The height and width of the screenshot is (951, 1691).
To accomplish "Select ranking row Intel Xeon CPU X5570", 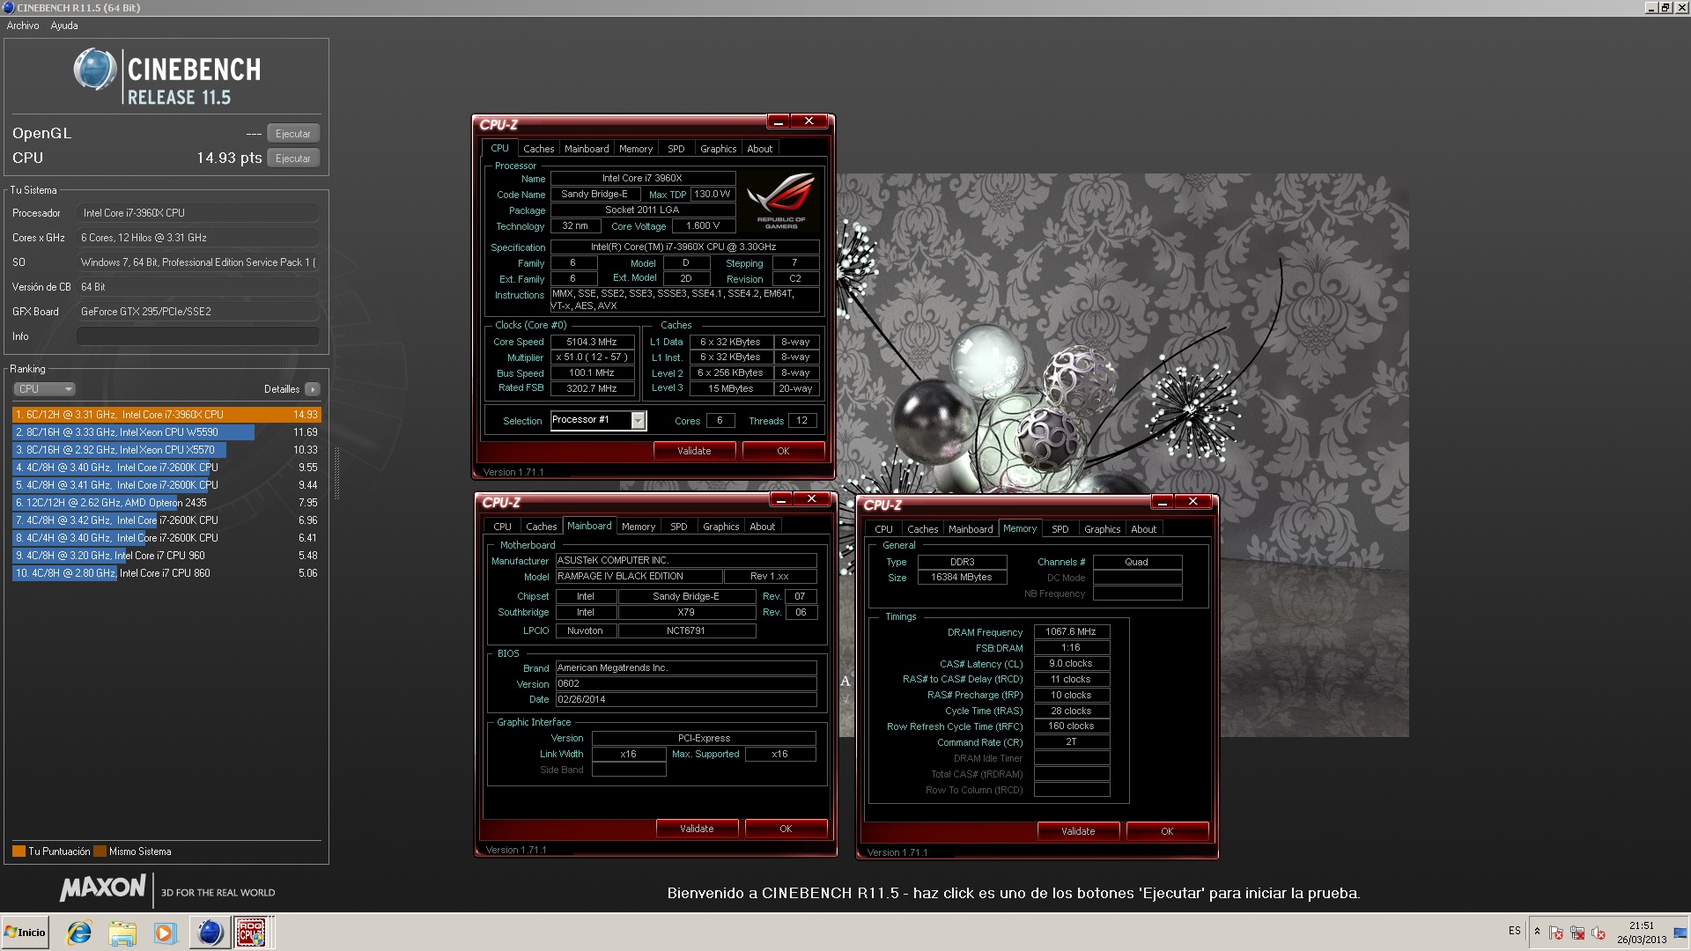I will (x=166, y=450).
